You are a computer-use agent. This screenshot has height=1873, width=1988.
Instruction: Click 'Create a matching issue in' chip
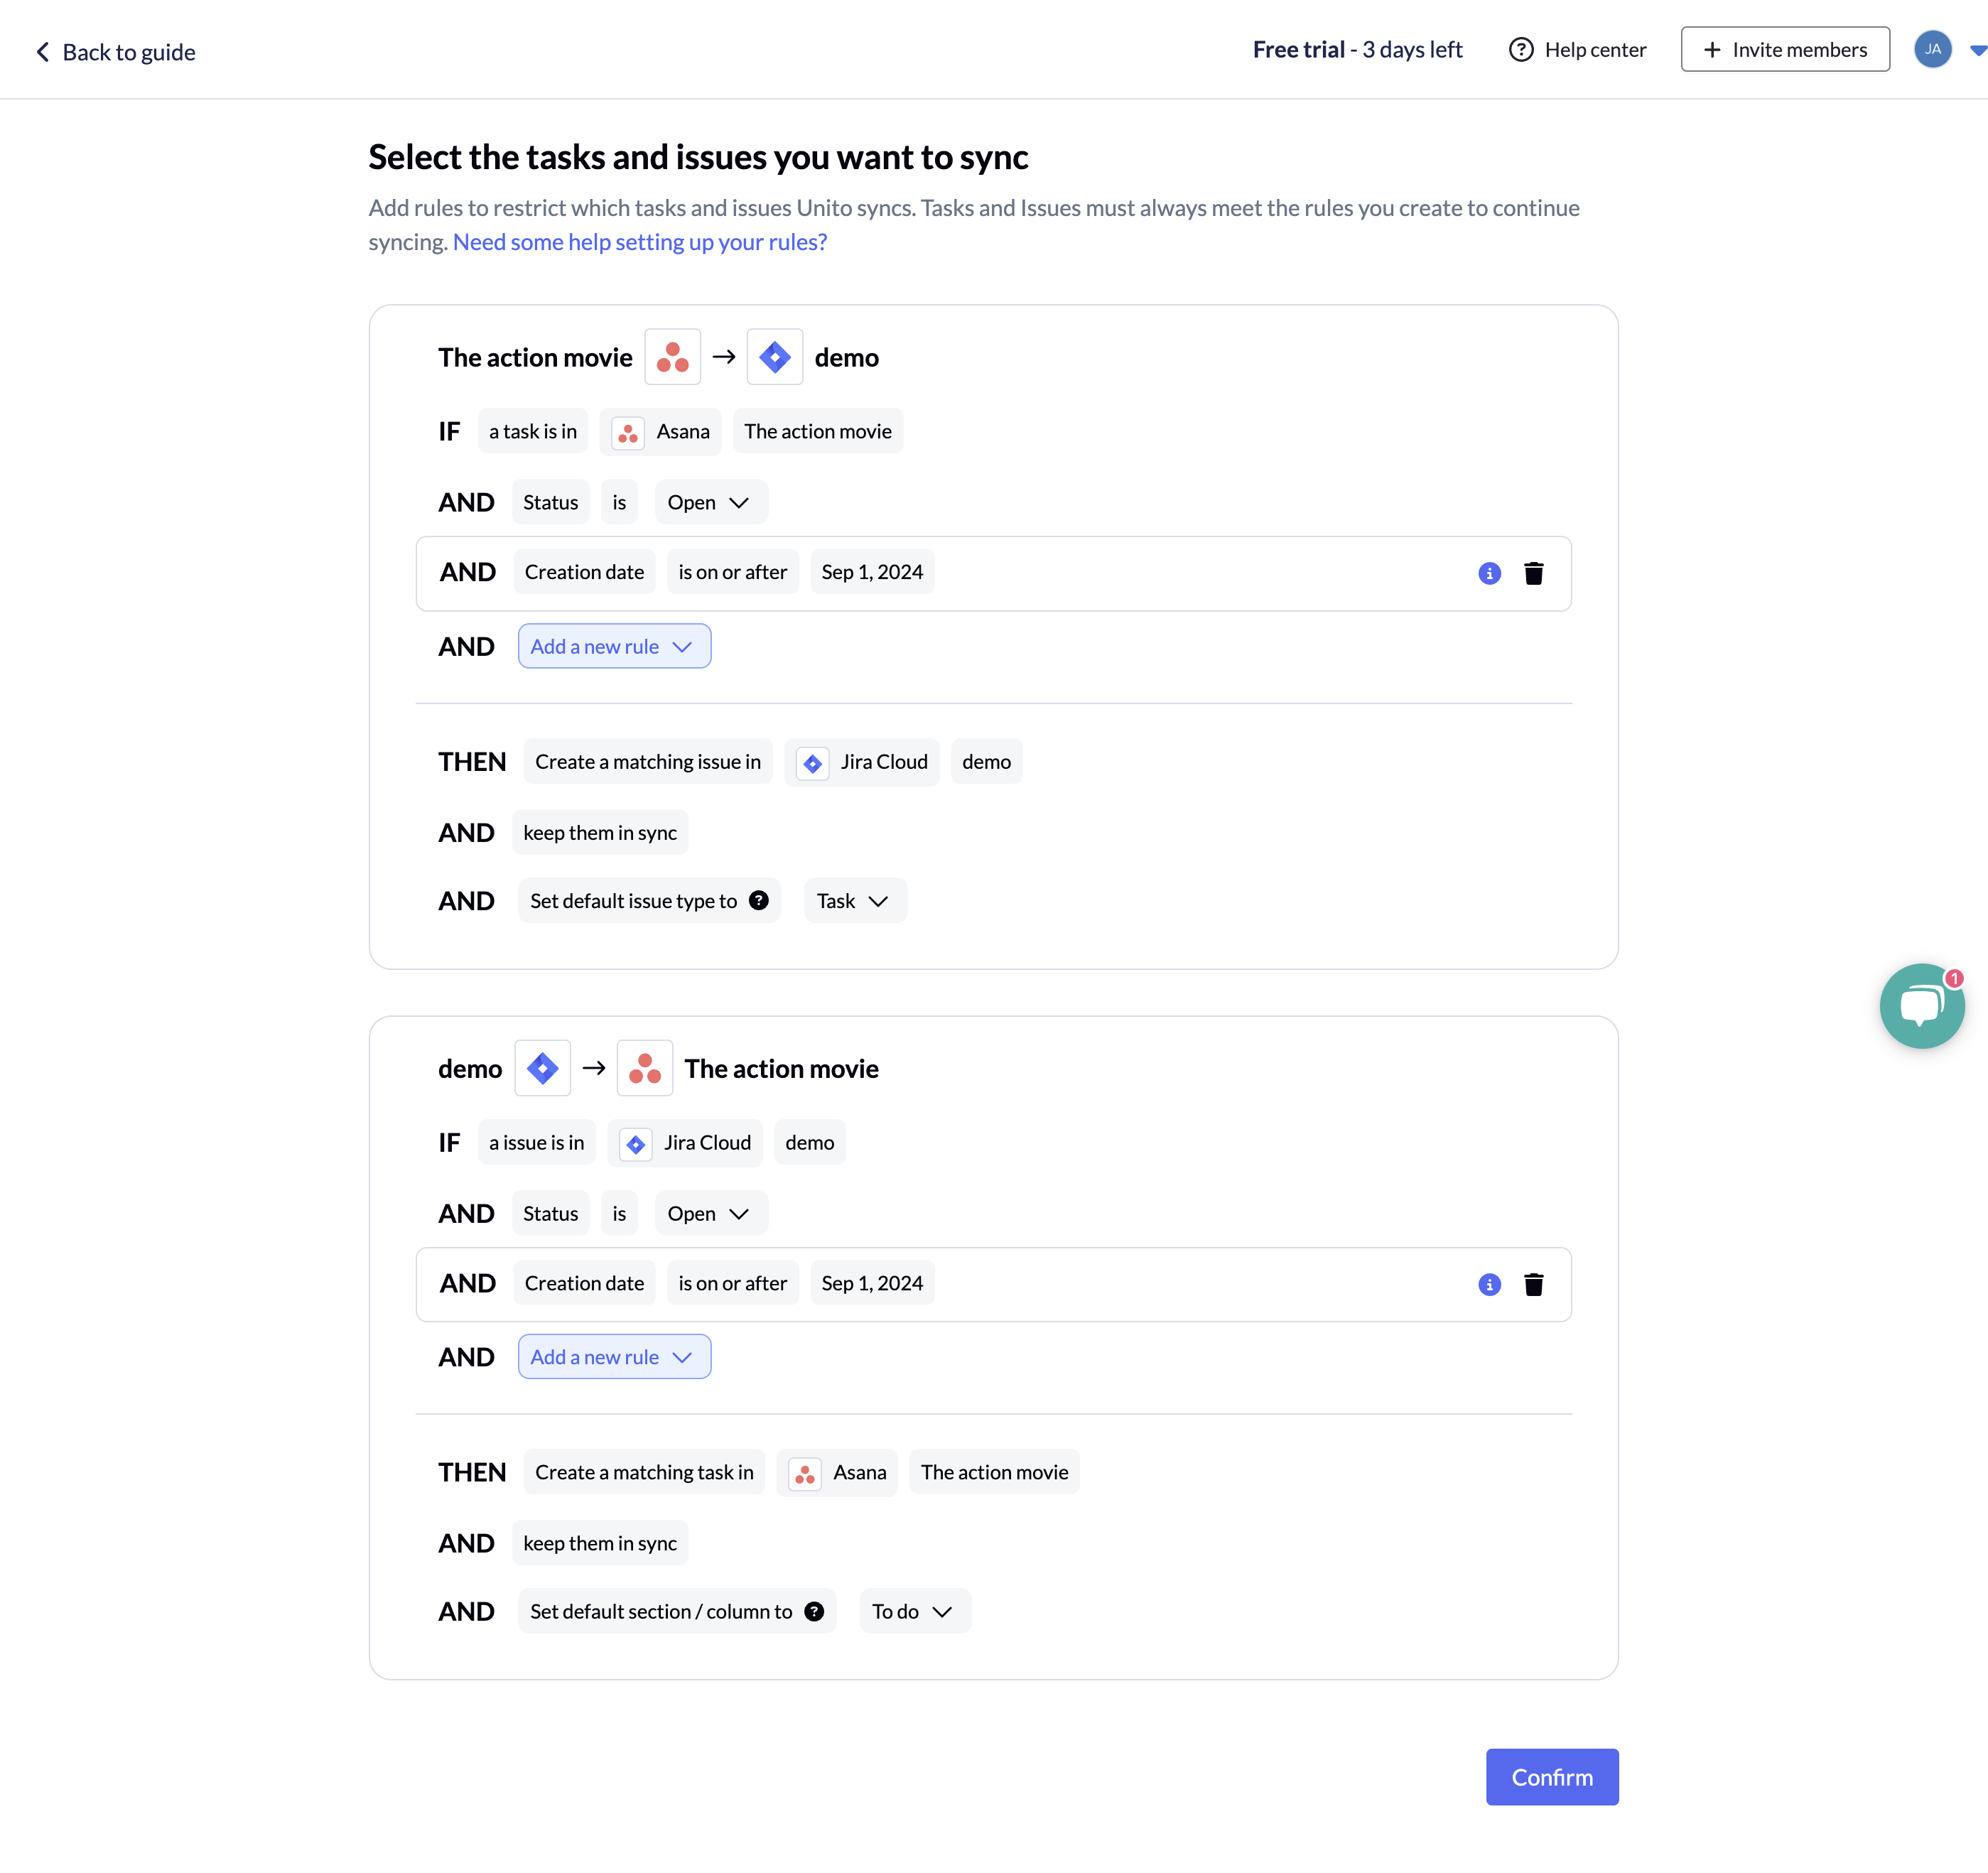(x=648, y=762)
